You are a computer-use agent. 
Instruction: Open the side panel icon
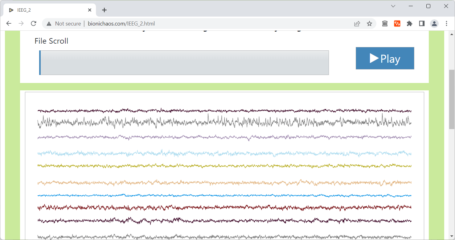(x=422, y=23)
